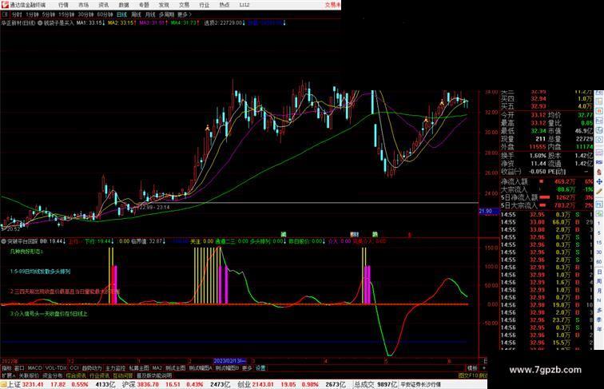Click the 窗口 tab

[x=19, y=368]
